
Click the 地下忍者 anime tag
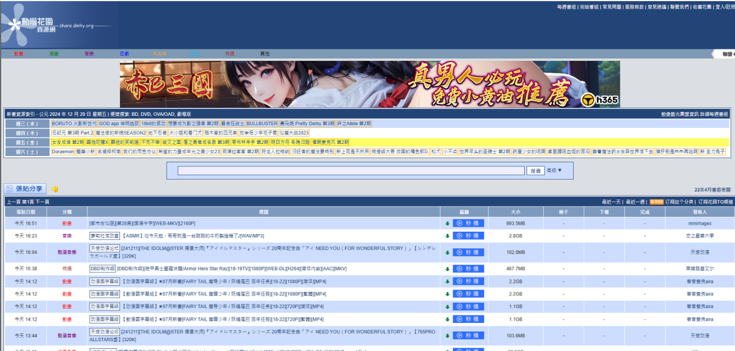(x=157, y=132)
